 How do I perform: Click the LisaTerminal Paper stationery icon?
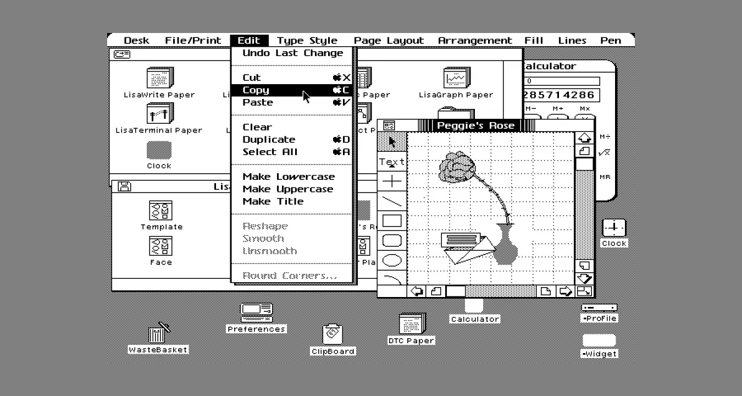[x=160, y=114]
